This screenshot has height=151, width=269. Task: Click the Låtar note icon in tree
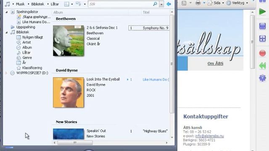coord(18,52)
